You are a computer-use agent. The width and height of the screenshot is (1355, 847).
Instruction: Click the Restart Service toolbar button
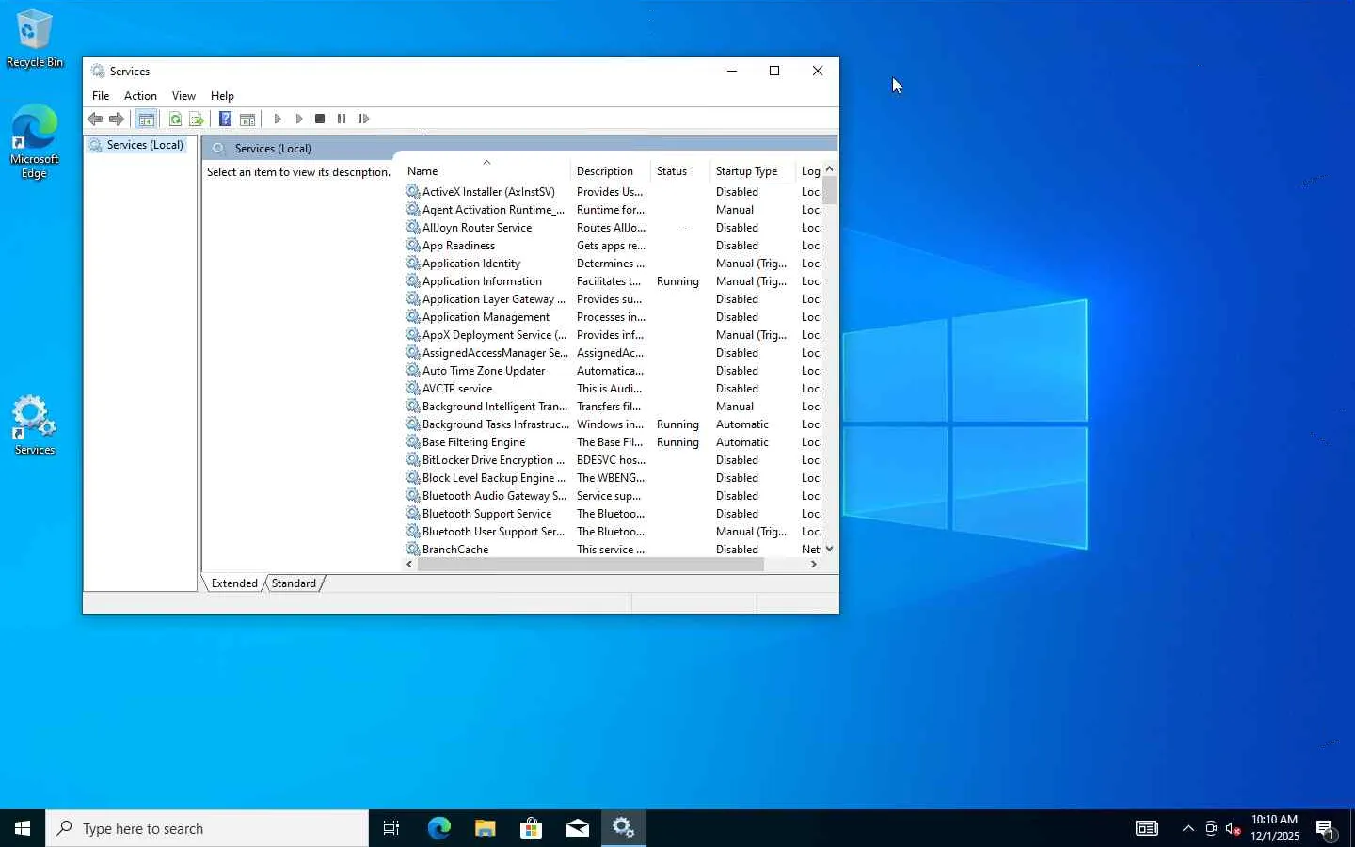coord(363,119)
